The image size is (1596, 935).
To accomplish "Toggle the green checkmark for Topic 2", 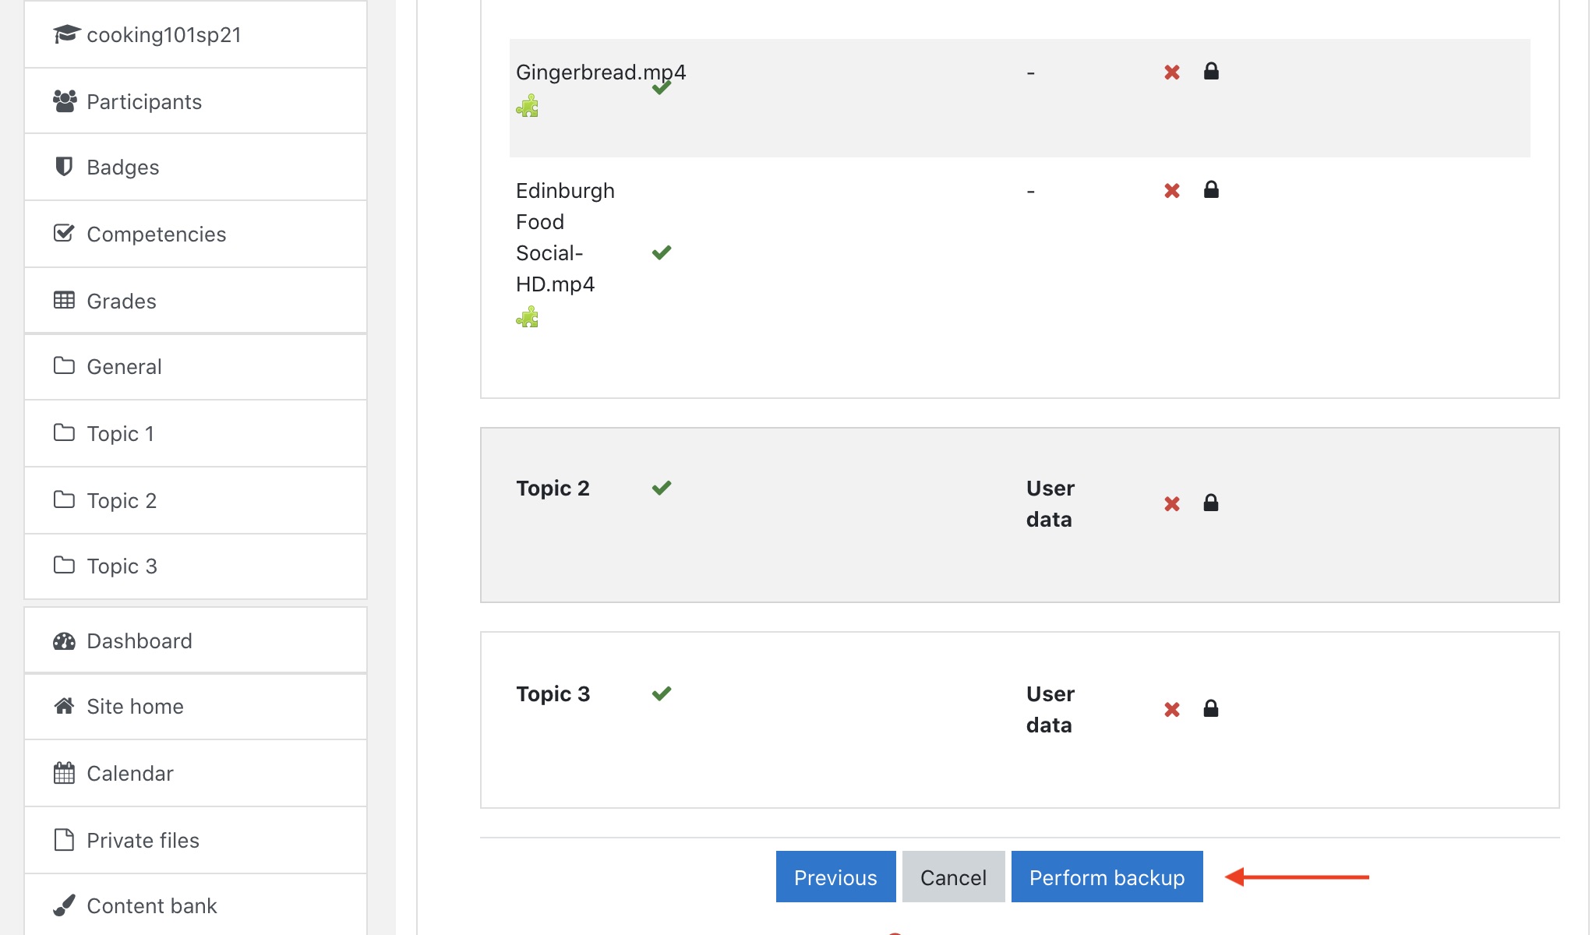I will [662, 486].
